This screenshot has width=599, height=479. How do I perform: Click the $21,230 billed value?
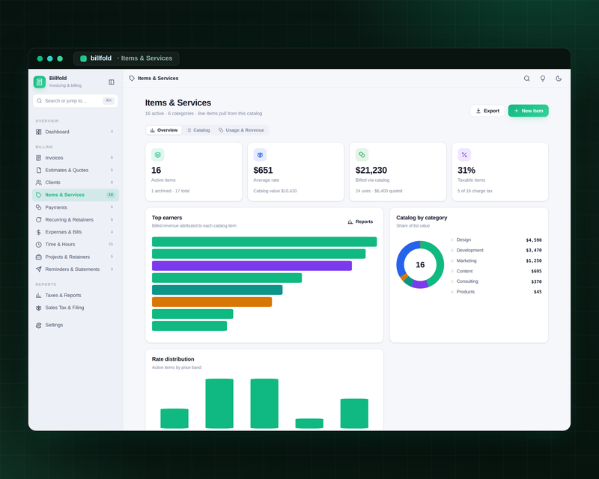click(x=371, y=171)
